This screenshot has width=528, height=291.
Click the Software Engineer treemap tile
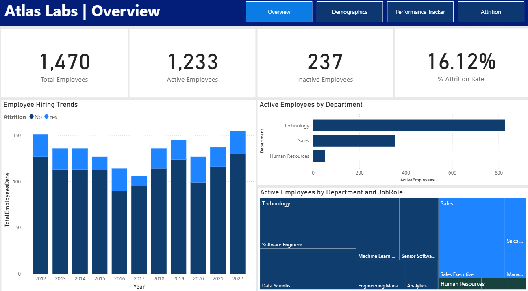pos(308,223)
